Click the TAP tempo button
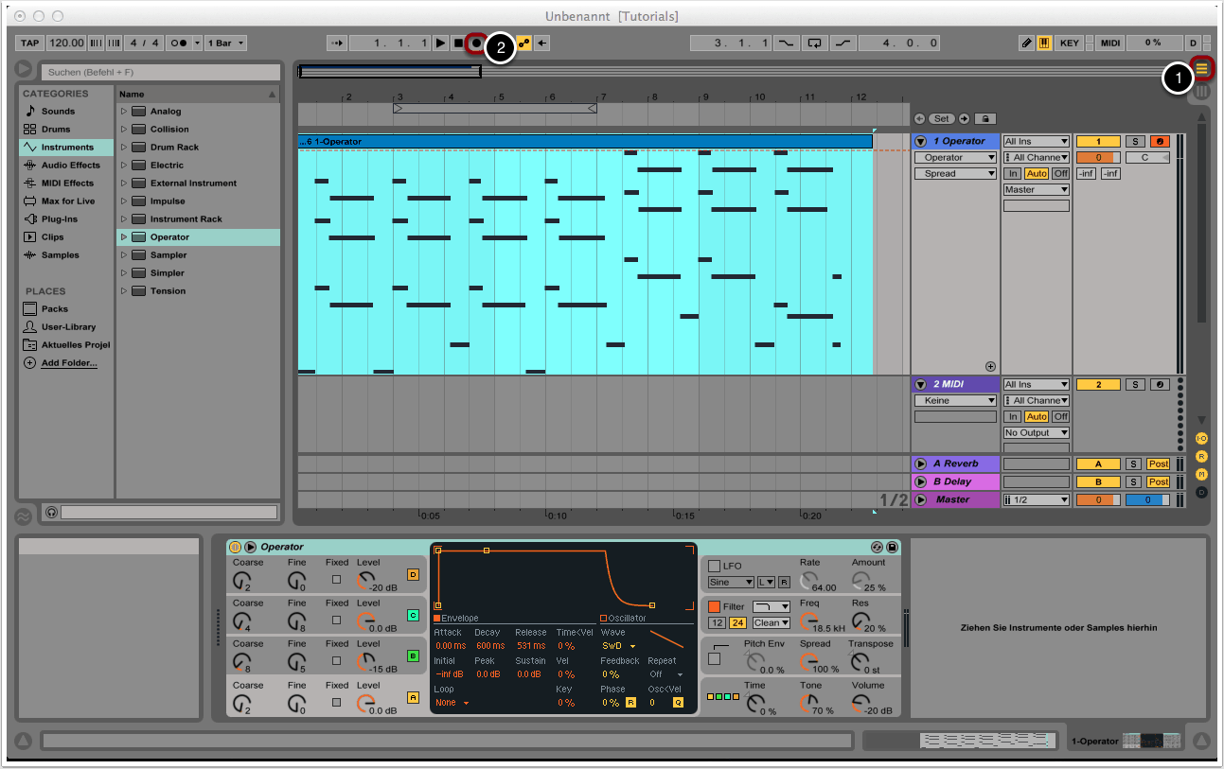Screen dimensions: 1224x769 click(x=29, y=44)
